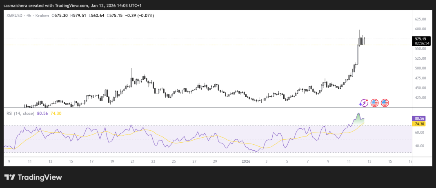
Task: Click the second US flag event icon
Action: pos(385,103)
